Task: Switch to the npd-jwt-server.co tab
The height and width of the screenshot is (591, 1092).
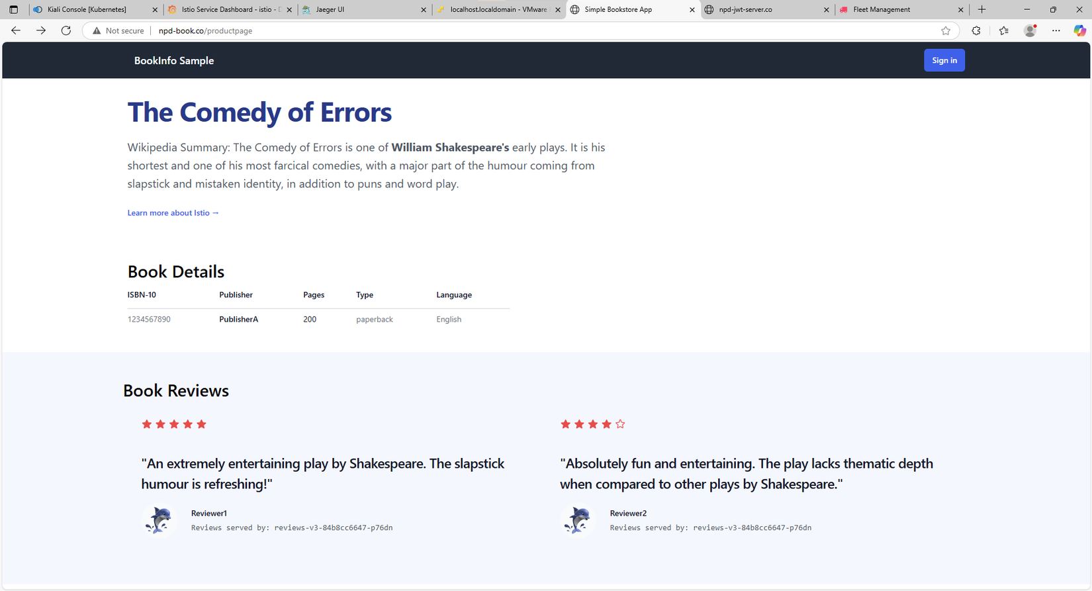Action: point(767,10)
